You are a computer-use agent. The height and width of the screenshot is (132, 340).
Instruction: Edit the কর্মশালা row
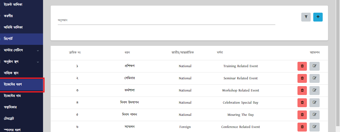click(x=315, y=90)
